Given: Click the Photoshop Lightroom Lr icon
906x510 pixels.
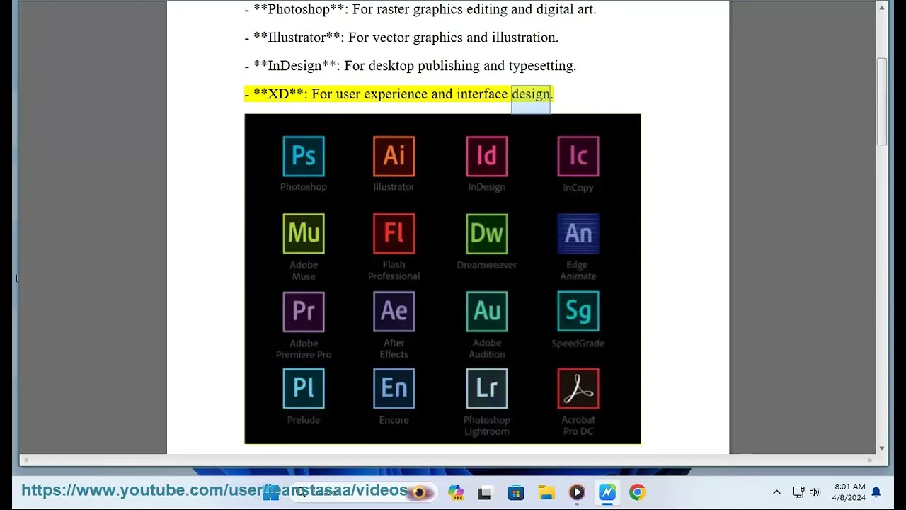Looking at the screenshot, I should click(x=487, y=388).
